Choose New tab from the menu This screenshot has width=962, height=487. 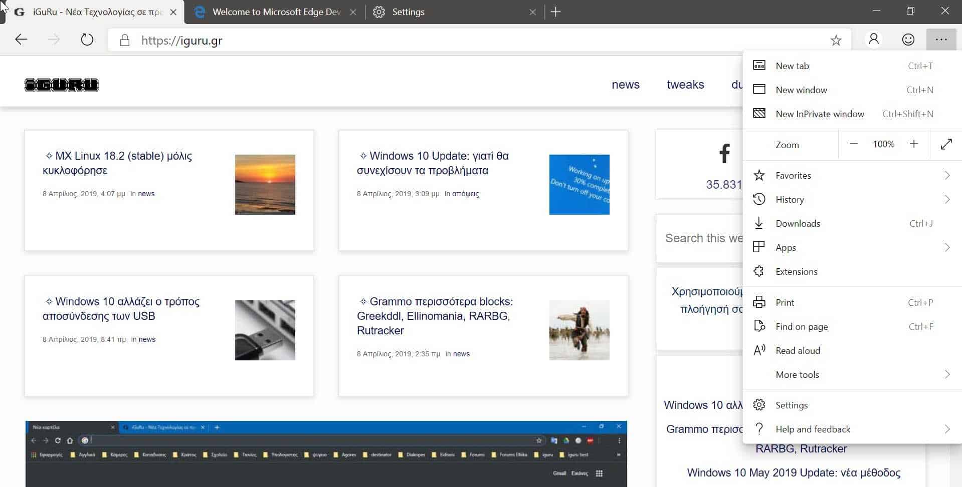852,66
